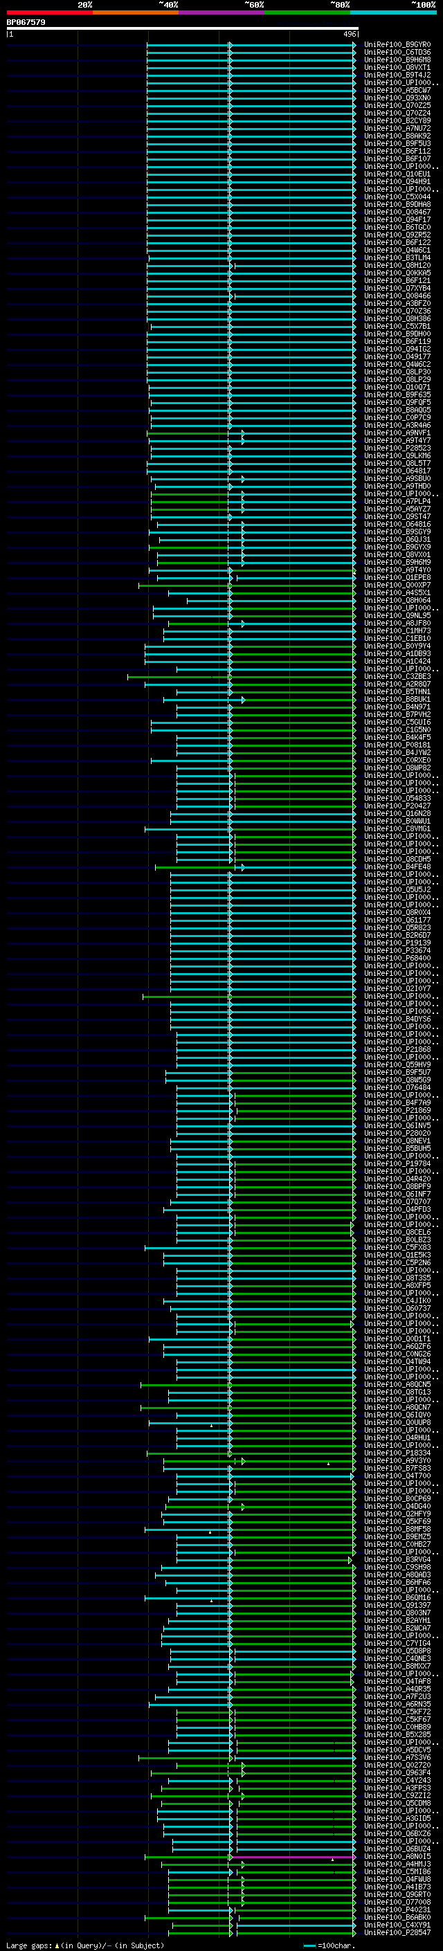Choose the UniRef100_B8BUK1 hit label
Image resolution: width=443 pixels, height=1951 pixels.
397,699
